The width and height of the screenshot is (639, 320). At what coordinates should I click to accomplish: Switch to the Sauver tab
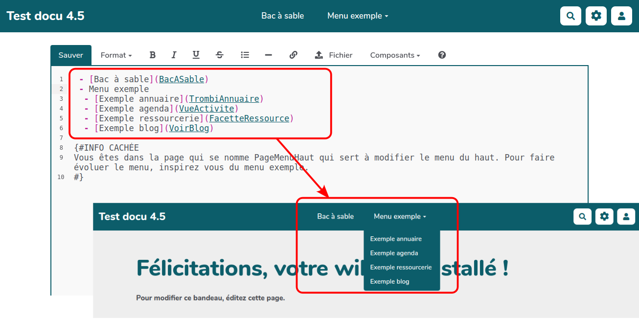click(x=70, y=55)
